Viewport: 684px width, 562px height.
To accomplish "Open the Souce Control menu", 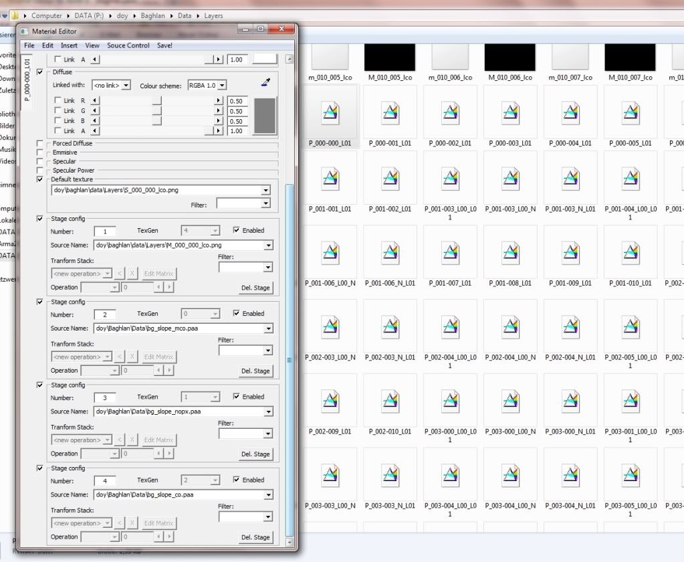I will pos(128,45).
